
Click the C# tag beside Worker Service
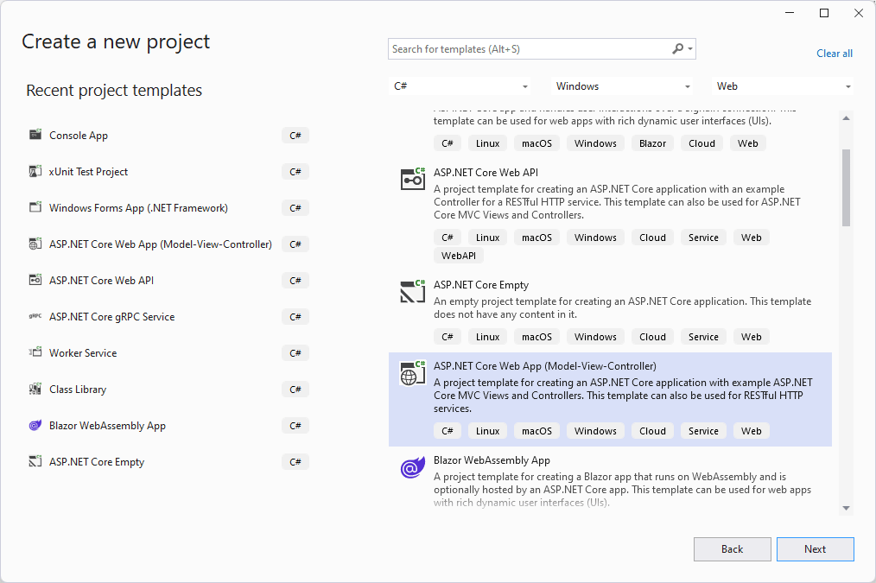295,353
